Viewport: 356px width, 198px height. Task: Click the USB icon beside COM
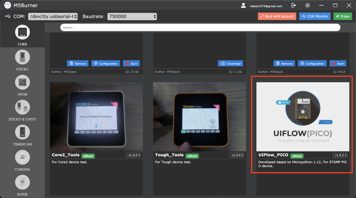(8, 16)
